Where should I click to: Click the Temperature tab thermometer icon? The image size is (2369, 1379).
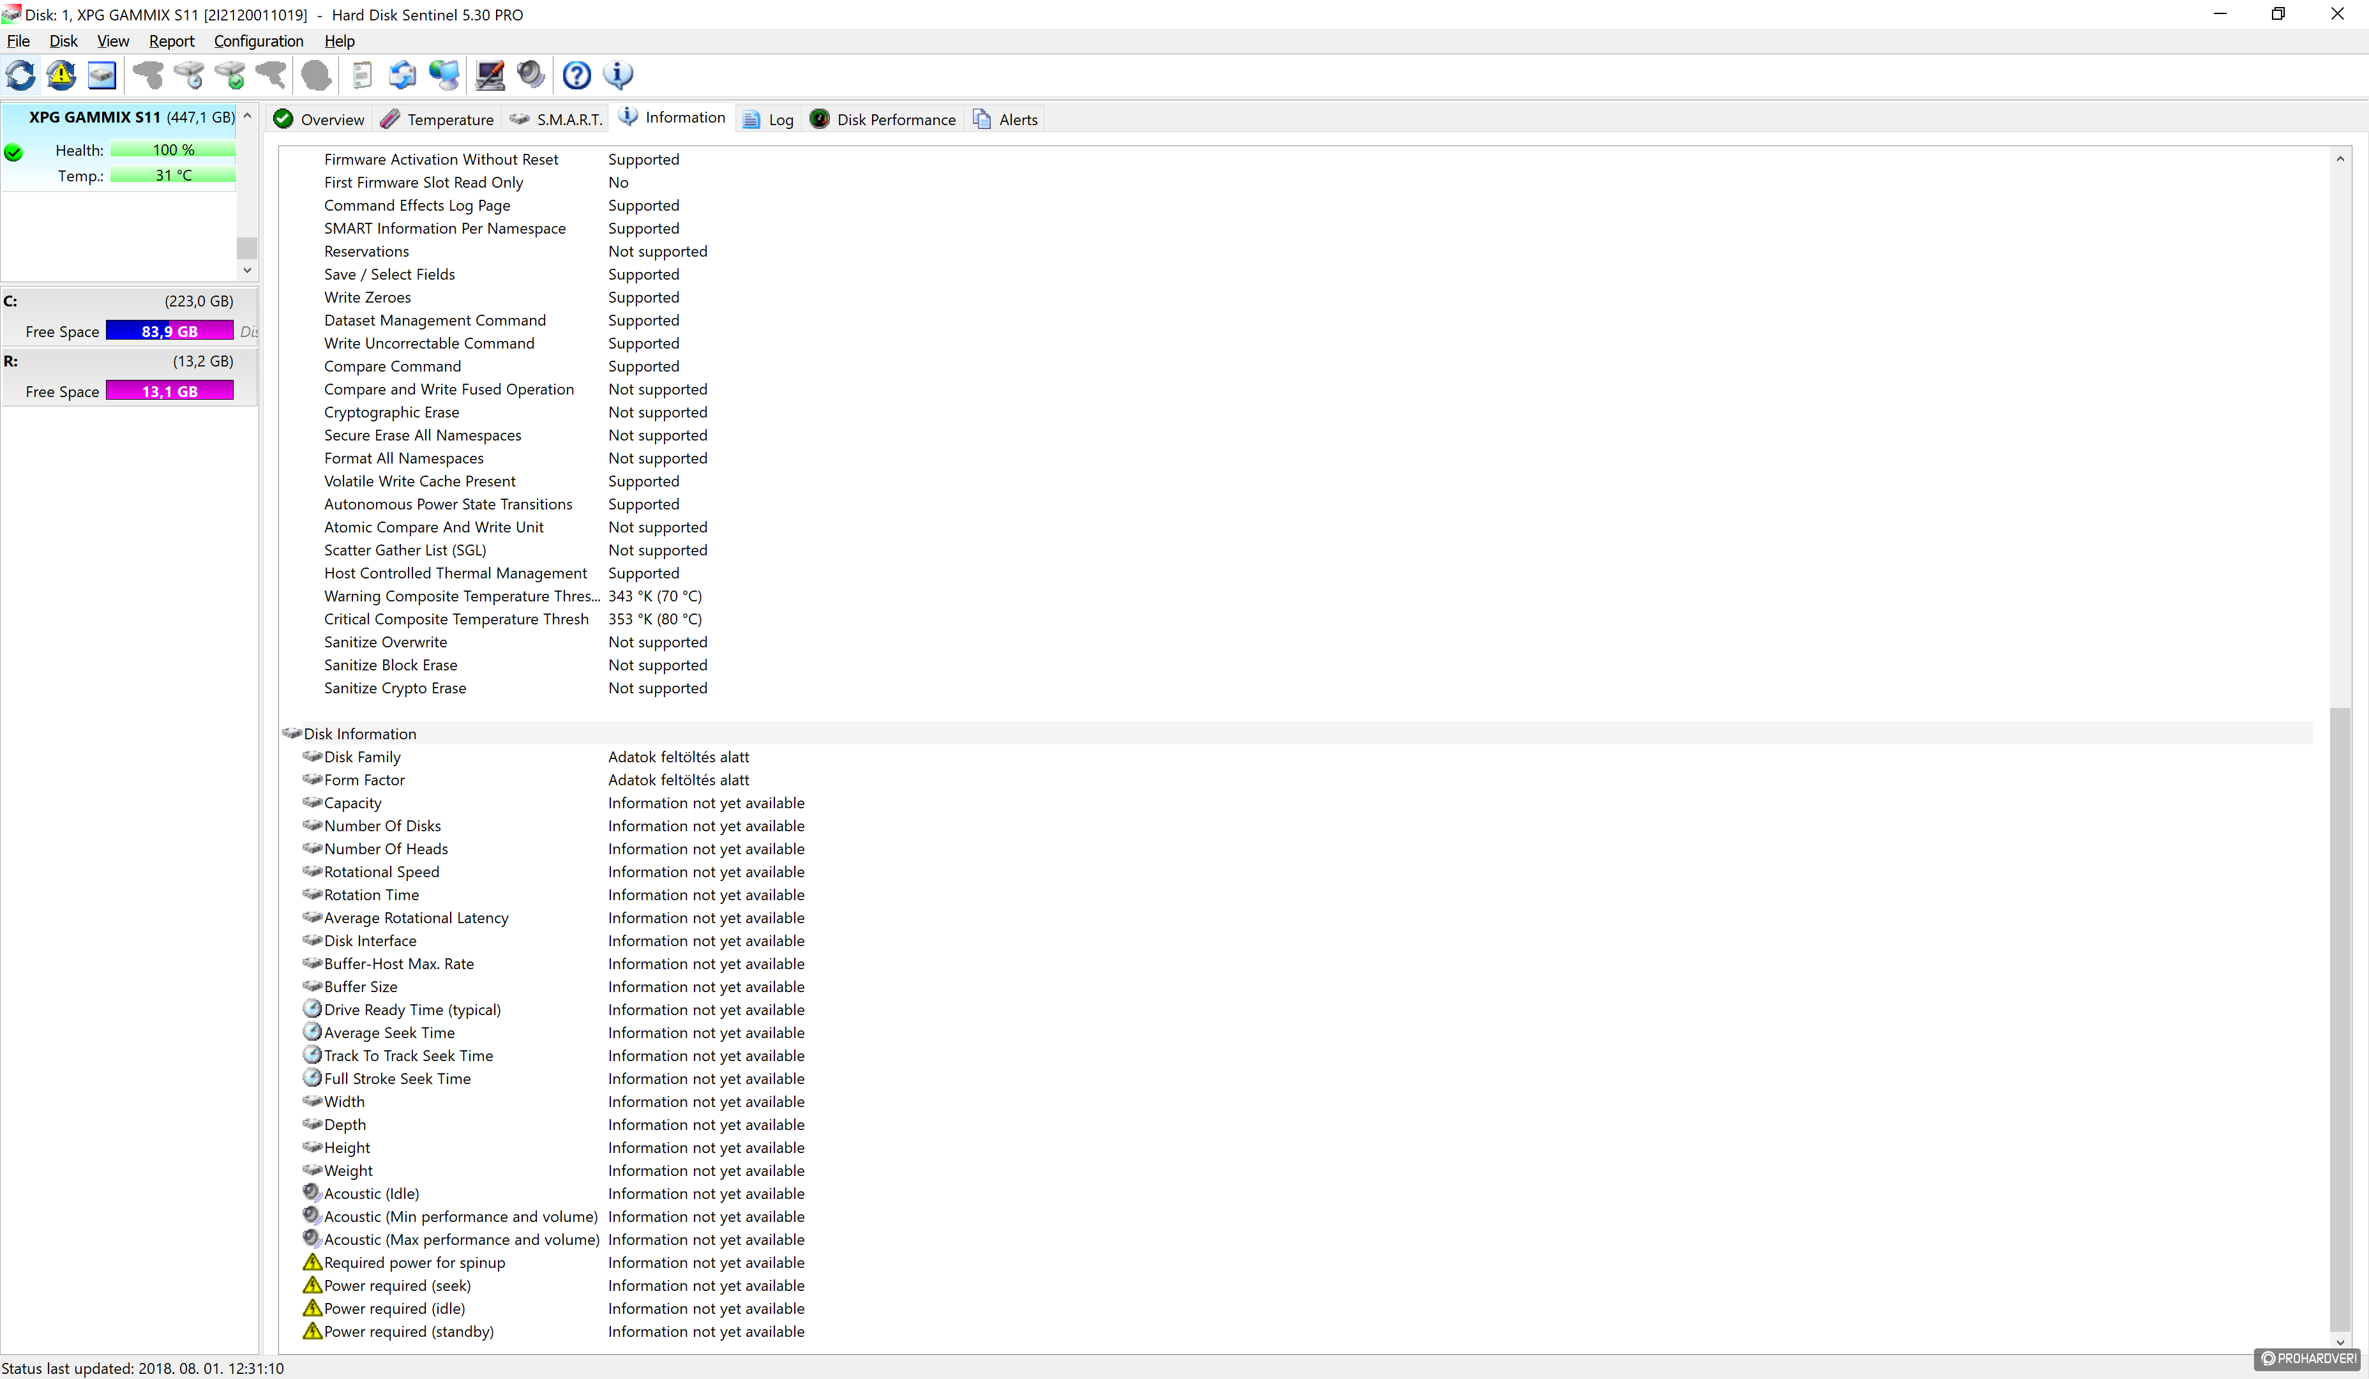[390, 119]
